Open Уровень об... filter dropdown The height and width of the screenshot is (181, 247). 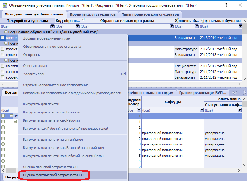pos(196,26)
